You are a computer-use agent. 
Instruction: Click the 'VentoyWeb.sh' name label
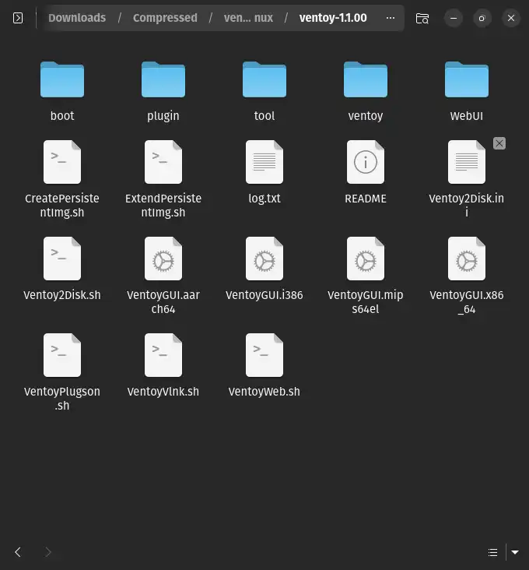264,392
